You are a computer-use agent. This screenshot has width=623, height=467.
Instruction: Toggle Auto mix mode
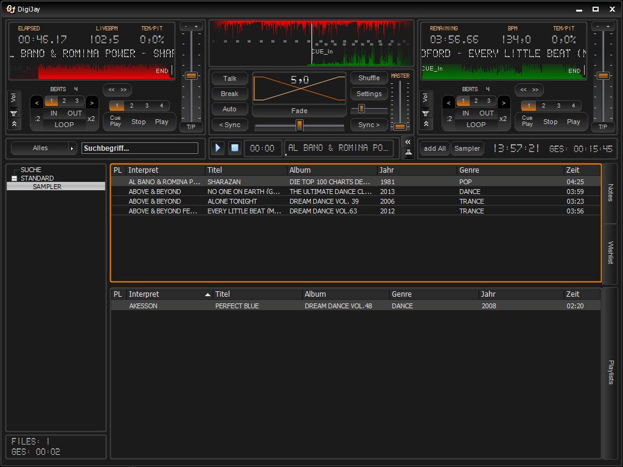point(230,109)
